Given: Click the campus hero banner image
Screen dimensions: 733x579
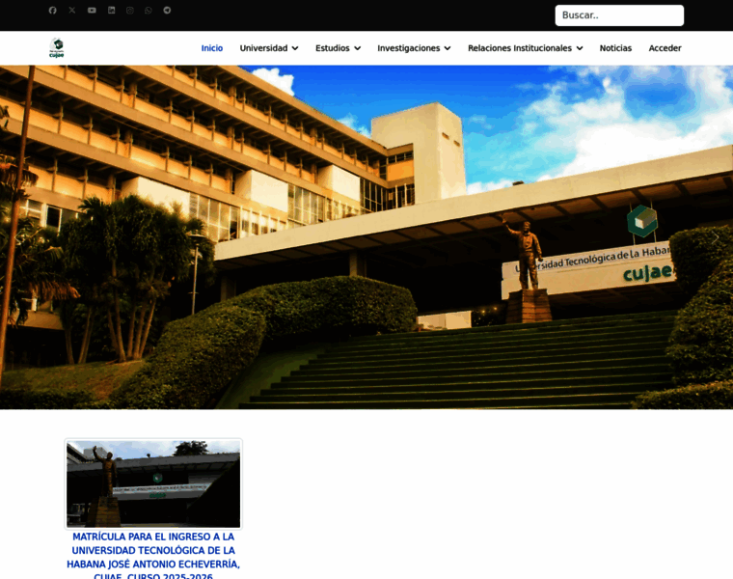Looking at the screenshot, I should coord(366,237).
